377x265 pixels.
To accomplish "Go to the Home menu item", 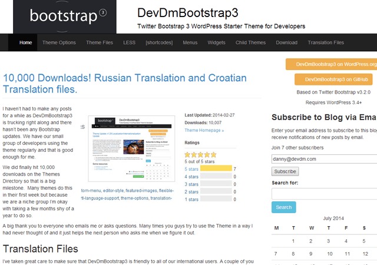I will tap(26, 42).
